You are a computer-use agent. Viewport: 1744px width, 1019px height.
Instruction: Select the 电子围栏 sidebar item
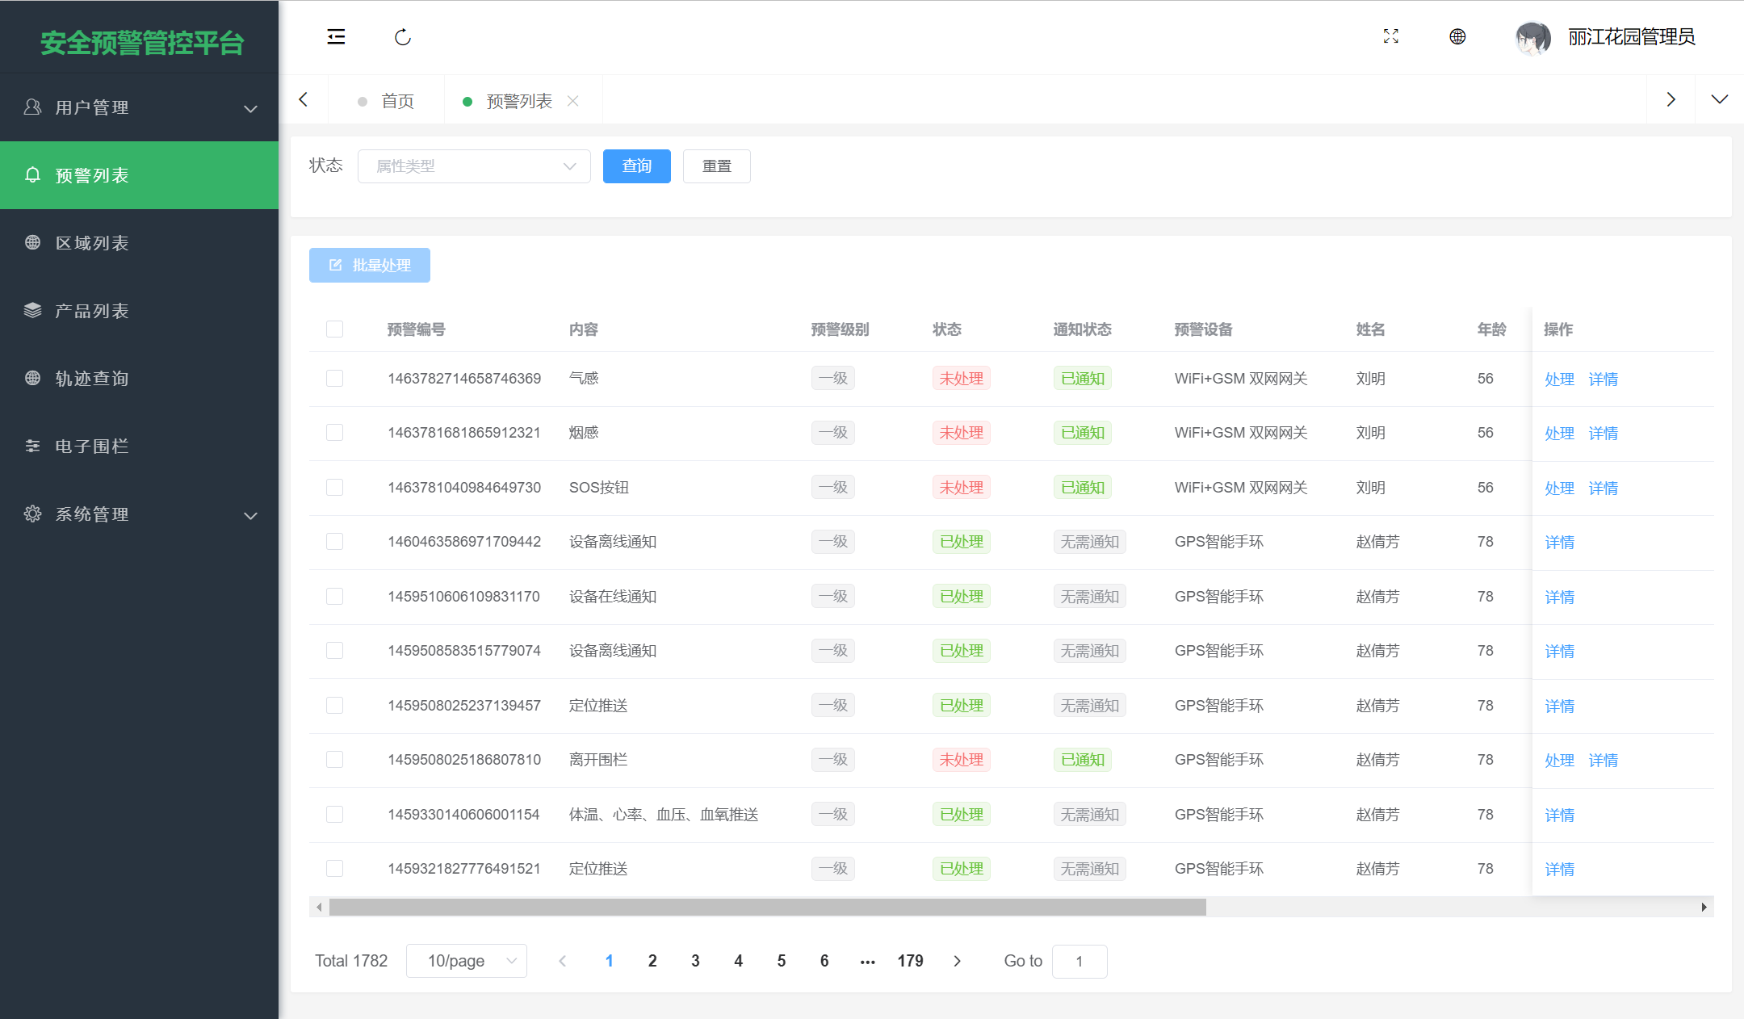(x=91, y=446)
